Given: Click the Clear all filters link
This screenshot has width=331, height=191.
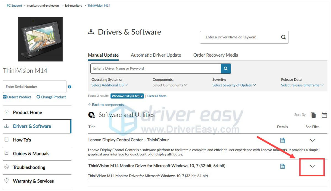Looking at the screenshot, I should tap(157, 96).
